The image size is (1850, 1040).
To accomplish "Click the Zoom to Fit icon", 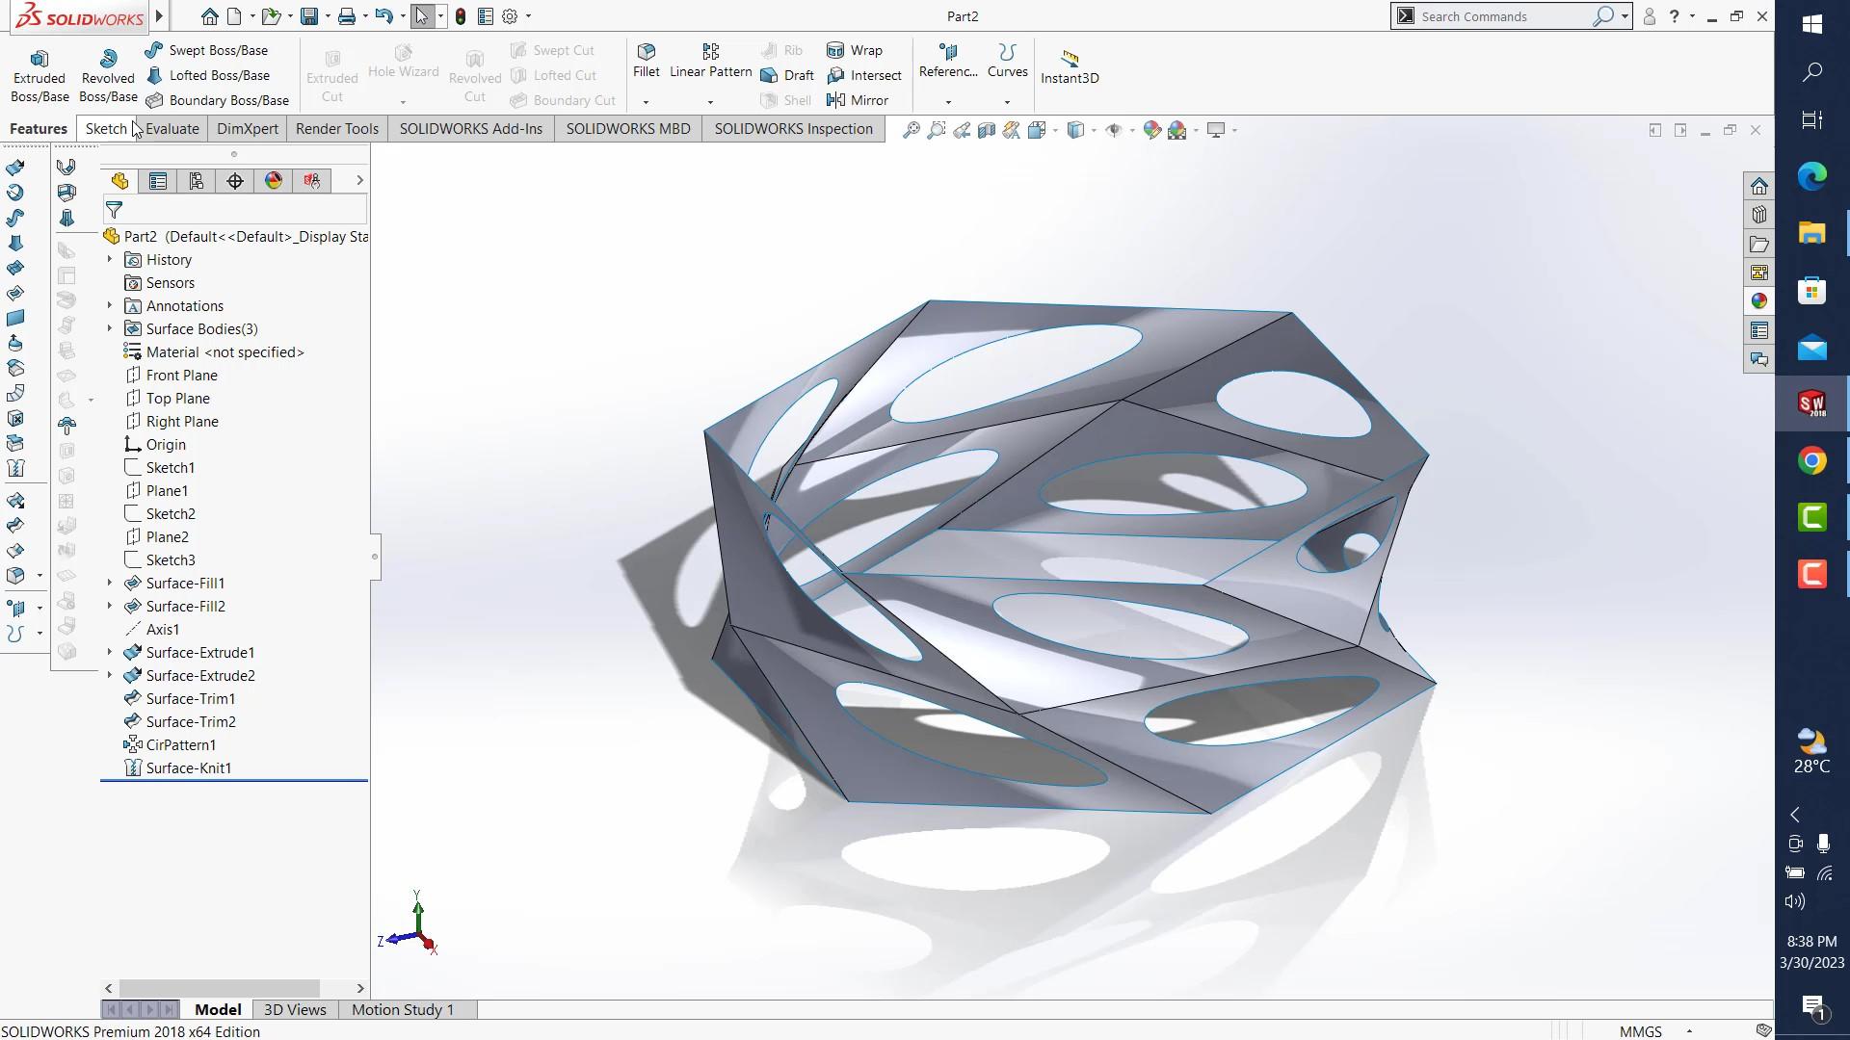I will 911,130.
